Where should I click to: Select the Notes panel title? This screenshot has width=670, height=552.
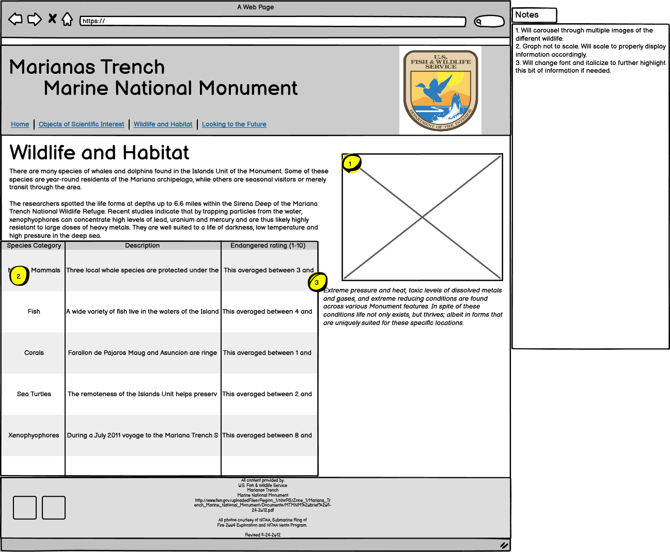tap(527, 15)
